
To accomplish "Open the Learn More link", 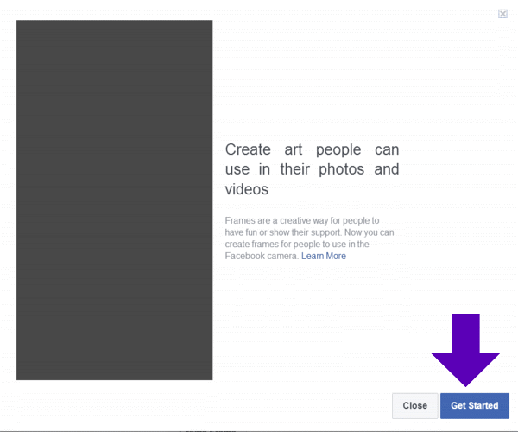I will (x=324, y=256).
